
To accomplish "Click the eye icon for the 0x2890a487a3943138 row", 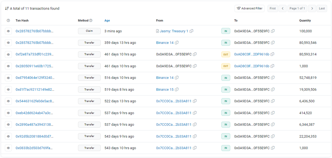I will (8, 125).
